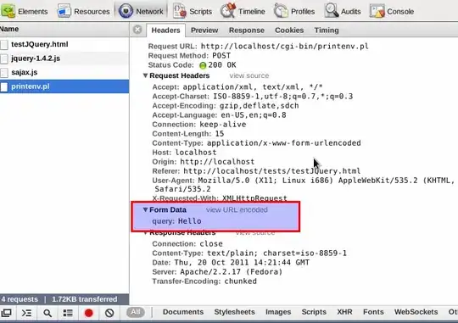Open the Audits panel icon
This screenshot has width=458, height=323.
tap(332, 11)
